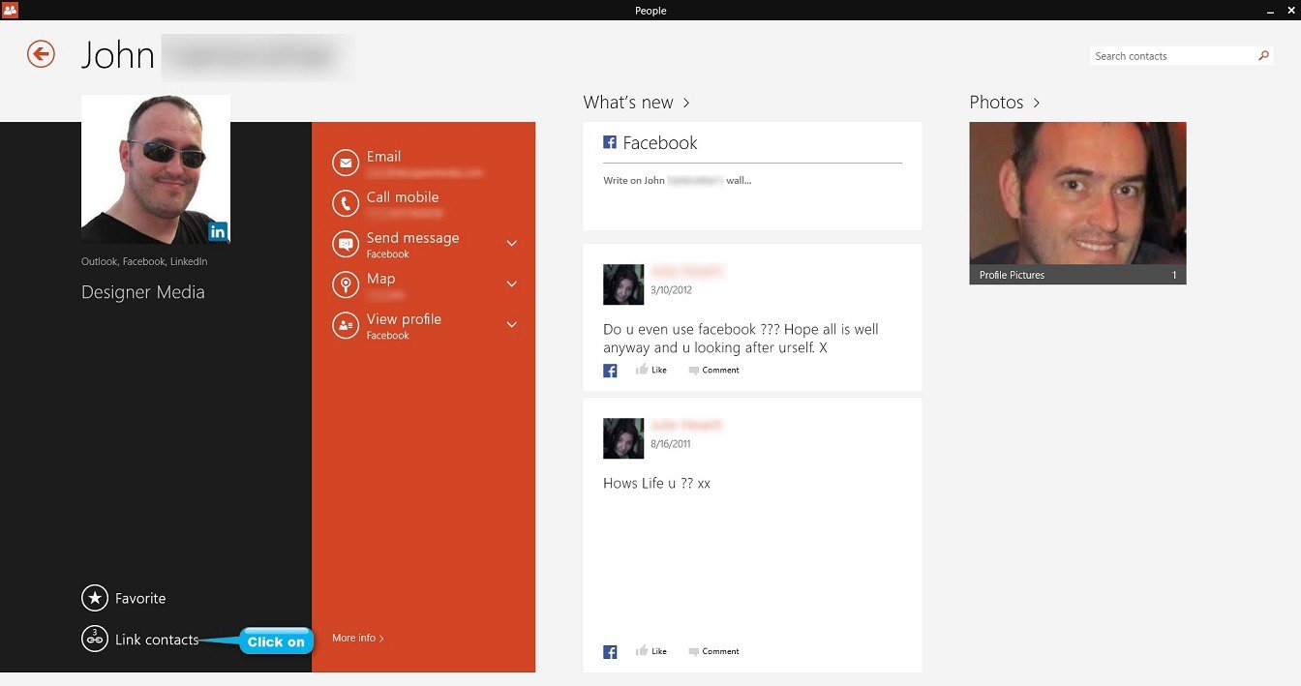Click the Call mobile phone icon
Screen dimensions: 1301x686
pyautogui.click(x=346, y=203)
